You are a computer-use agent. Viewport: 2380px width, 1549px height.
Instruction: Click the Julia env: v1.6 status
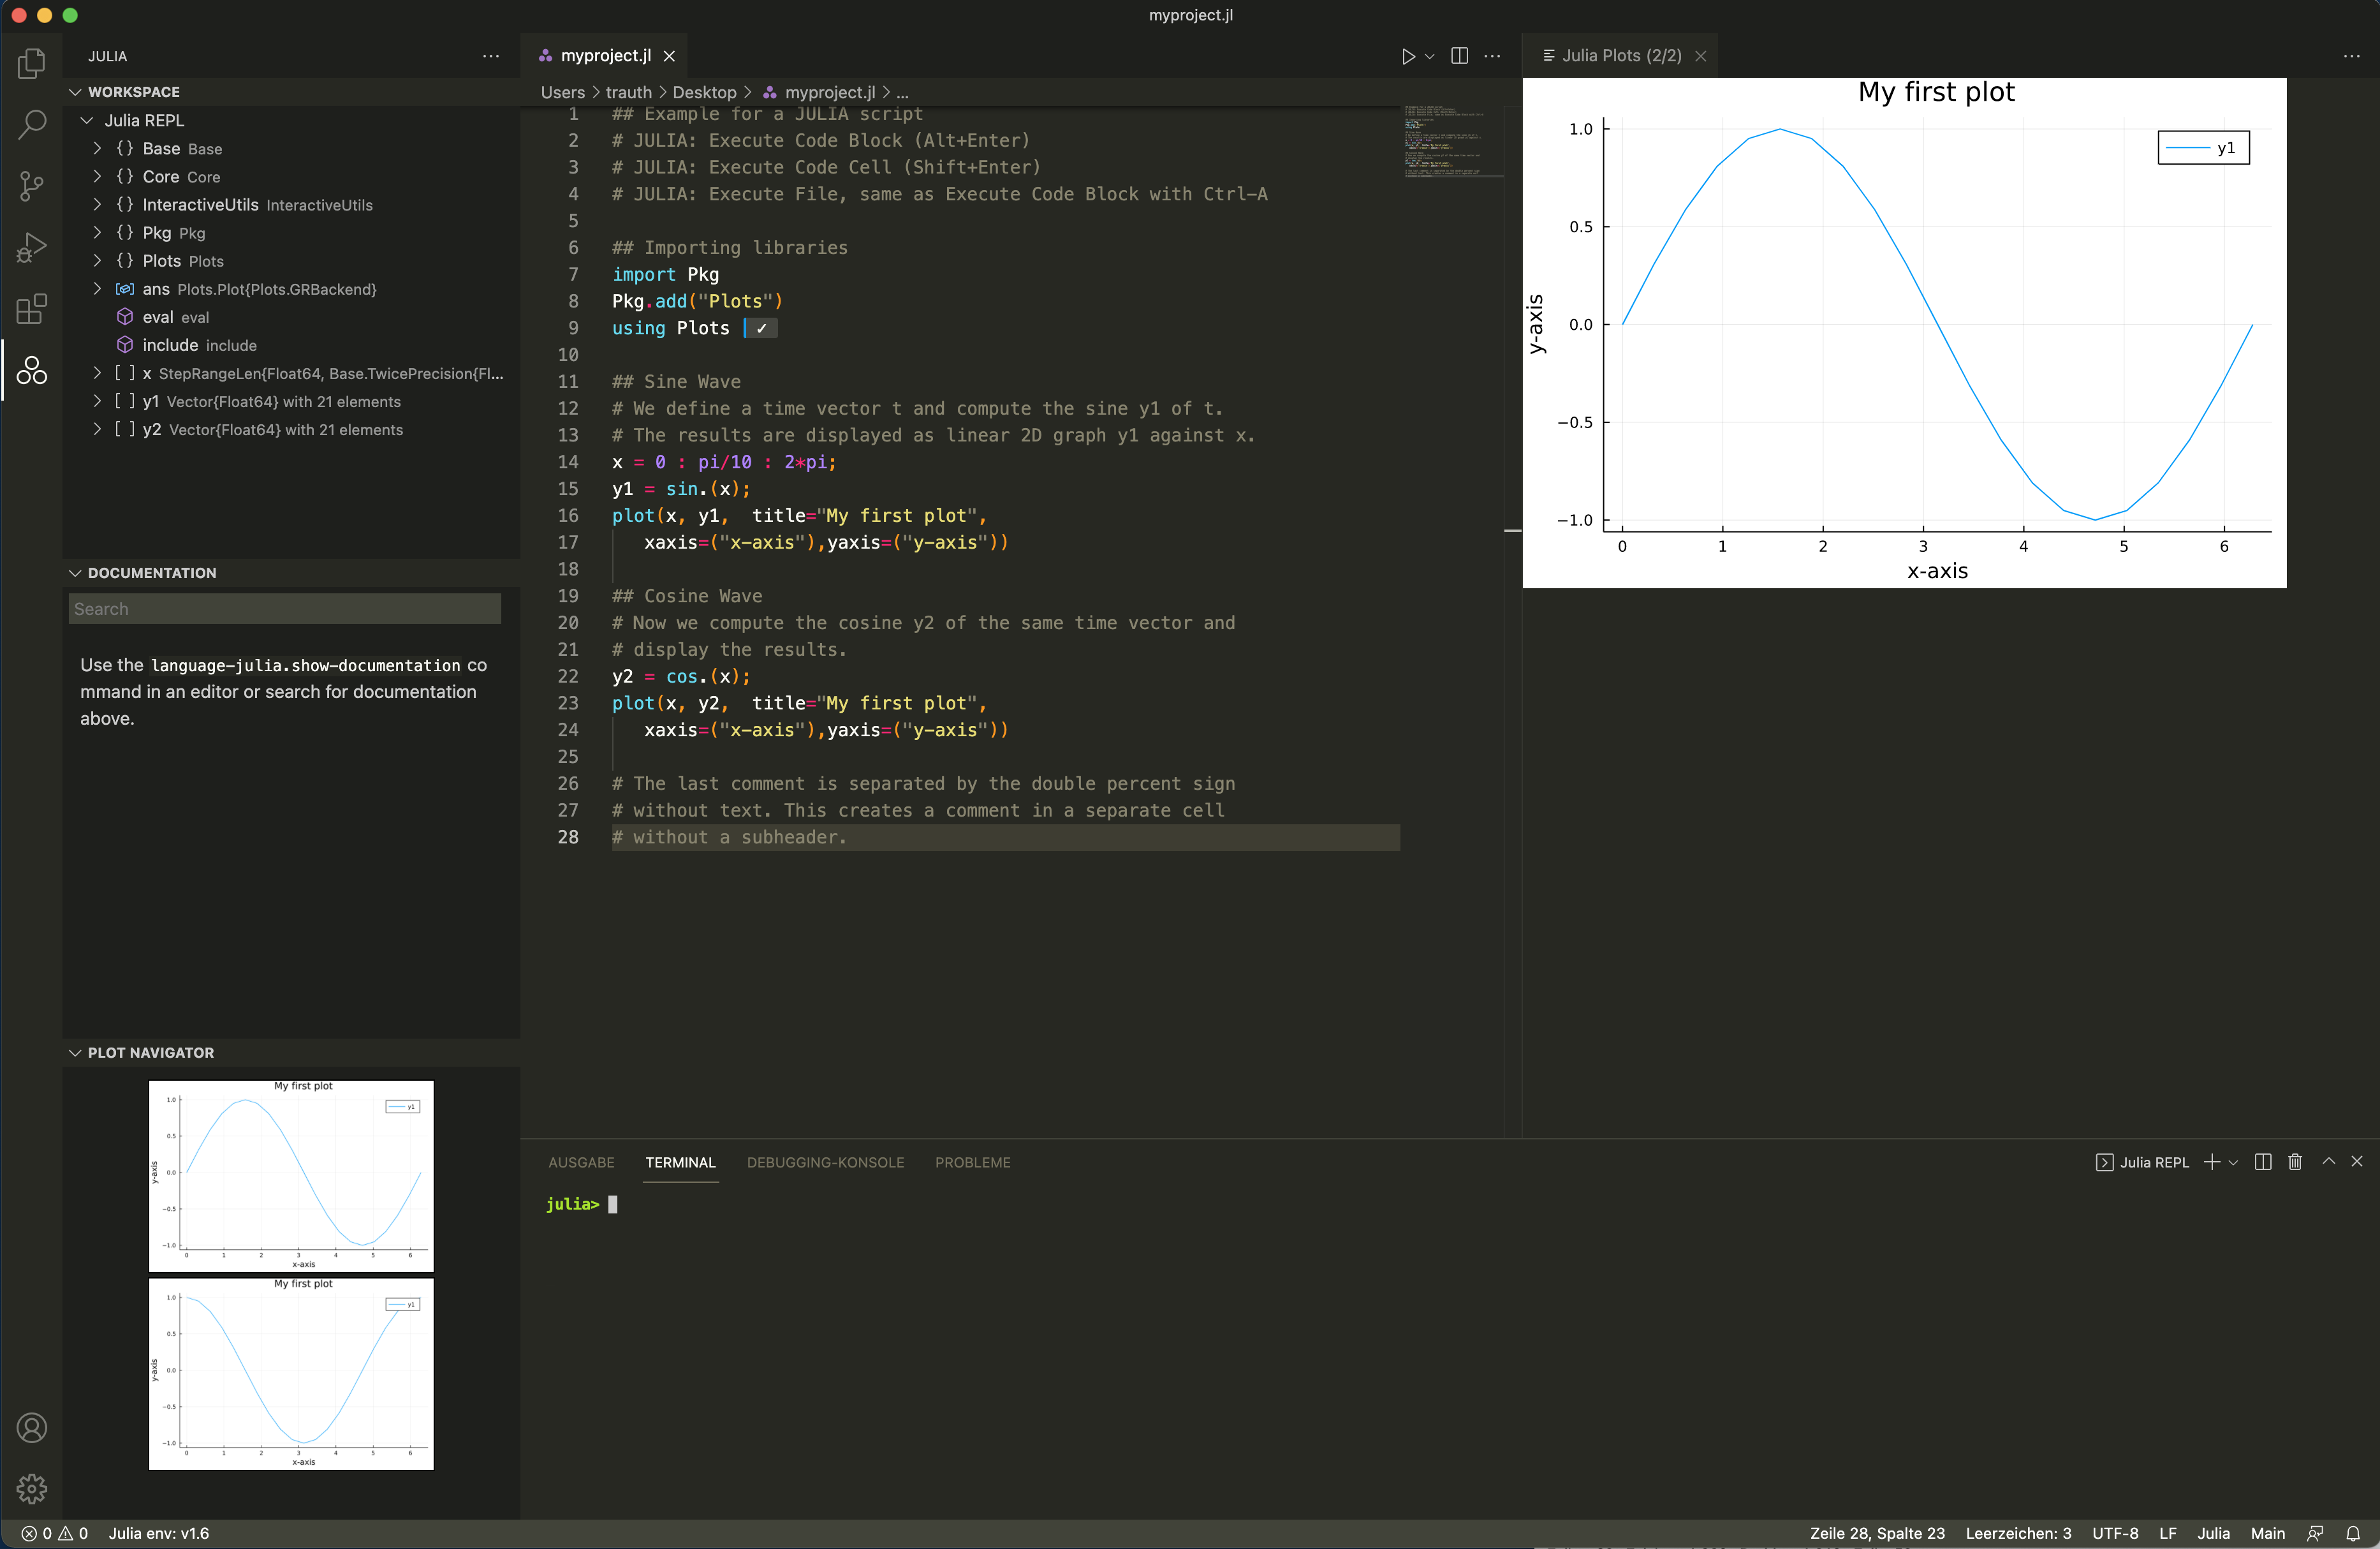(159, 1533)
